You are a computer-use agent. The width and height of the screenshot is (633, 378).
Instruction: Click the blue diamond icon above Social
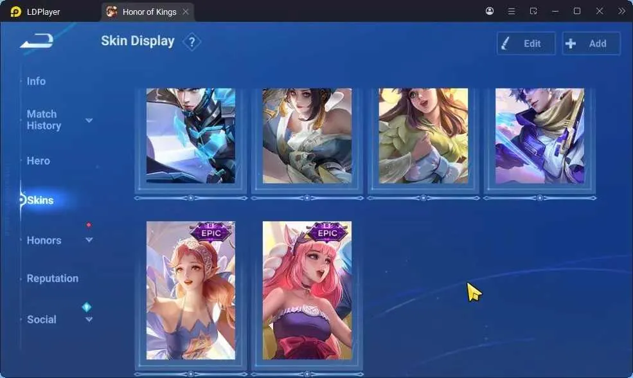click(x=86, y=307)
